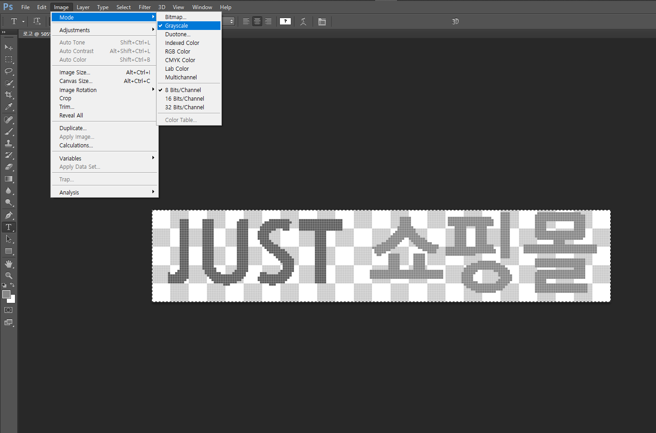Screen dimensions: 656x433
Task: Choose RGB Color mode
Action: [189, 52]
